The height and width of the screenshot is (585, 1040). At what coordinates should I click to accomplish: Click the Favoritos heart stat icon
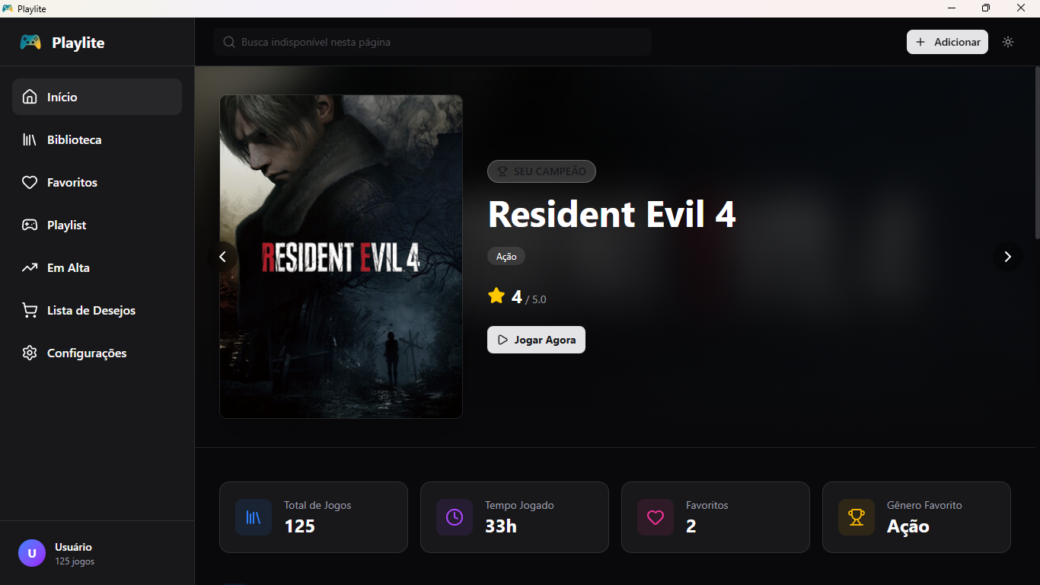(x=656, y=517)
